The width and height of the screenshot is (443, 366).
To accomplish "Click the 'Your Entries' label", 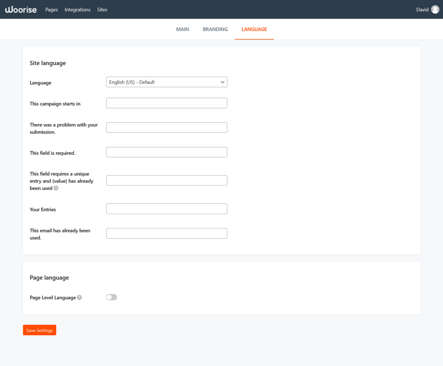I will click(x=43, y=209).
